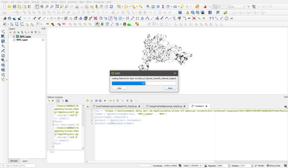The image size is (288, 168).
Task: Open the Processing menu
Action: (99, 2)
